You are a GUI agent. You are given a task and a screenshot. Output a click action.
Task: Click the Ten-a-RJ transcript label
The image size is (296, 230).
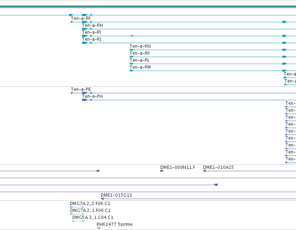click(x=91, y=39)
